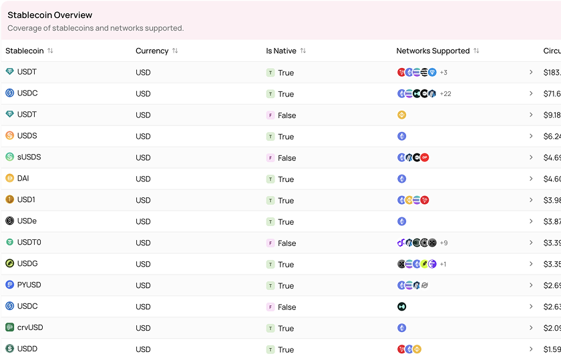Expand the USDG row with its chevron
This screenshot has height=360, width=561.
coord(531,264)
